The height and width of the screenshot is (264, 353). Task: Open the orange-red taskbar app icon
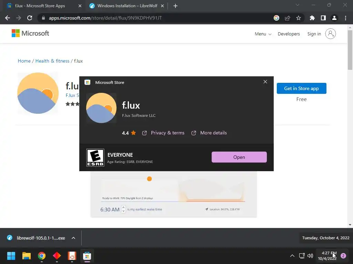tap(72, 256)
